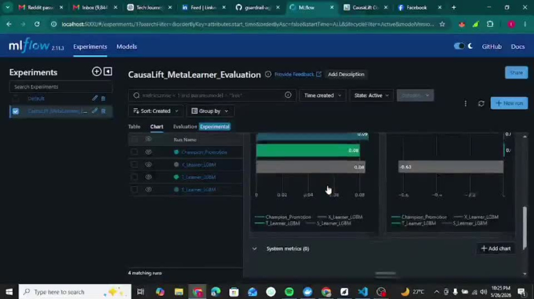Image resolution: width=534 pixels, height=299 pixels.
Task: Open Windows Start menu
Action: click(x=9, y=292)
